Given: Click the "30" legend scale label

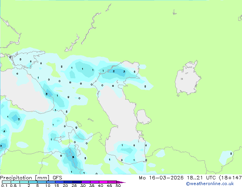Looking at the screenshot, I should click(83, 185).
